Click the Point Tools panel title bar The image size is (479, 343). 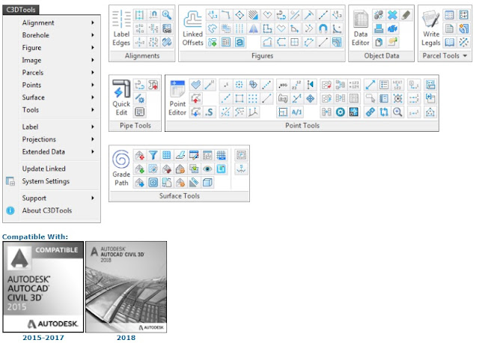[x=302, y=125]
